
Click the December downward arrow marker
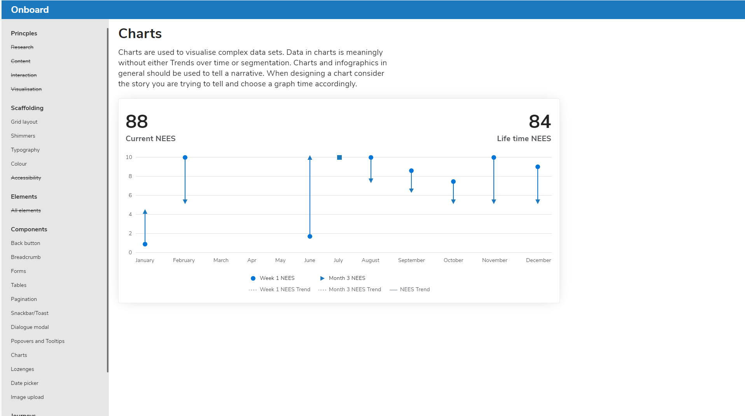(538, 201)
